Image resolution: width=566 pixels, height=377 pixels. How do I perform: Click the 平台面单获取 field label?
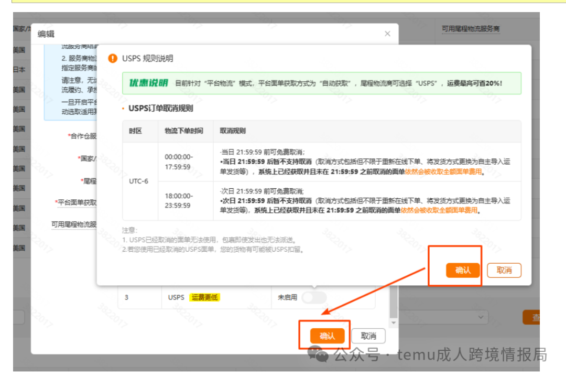coord(77,202)
